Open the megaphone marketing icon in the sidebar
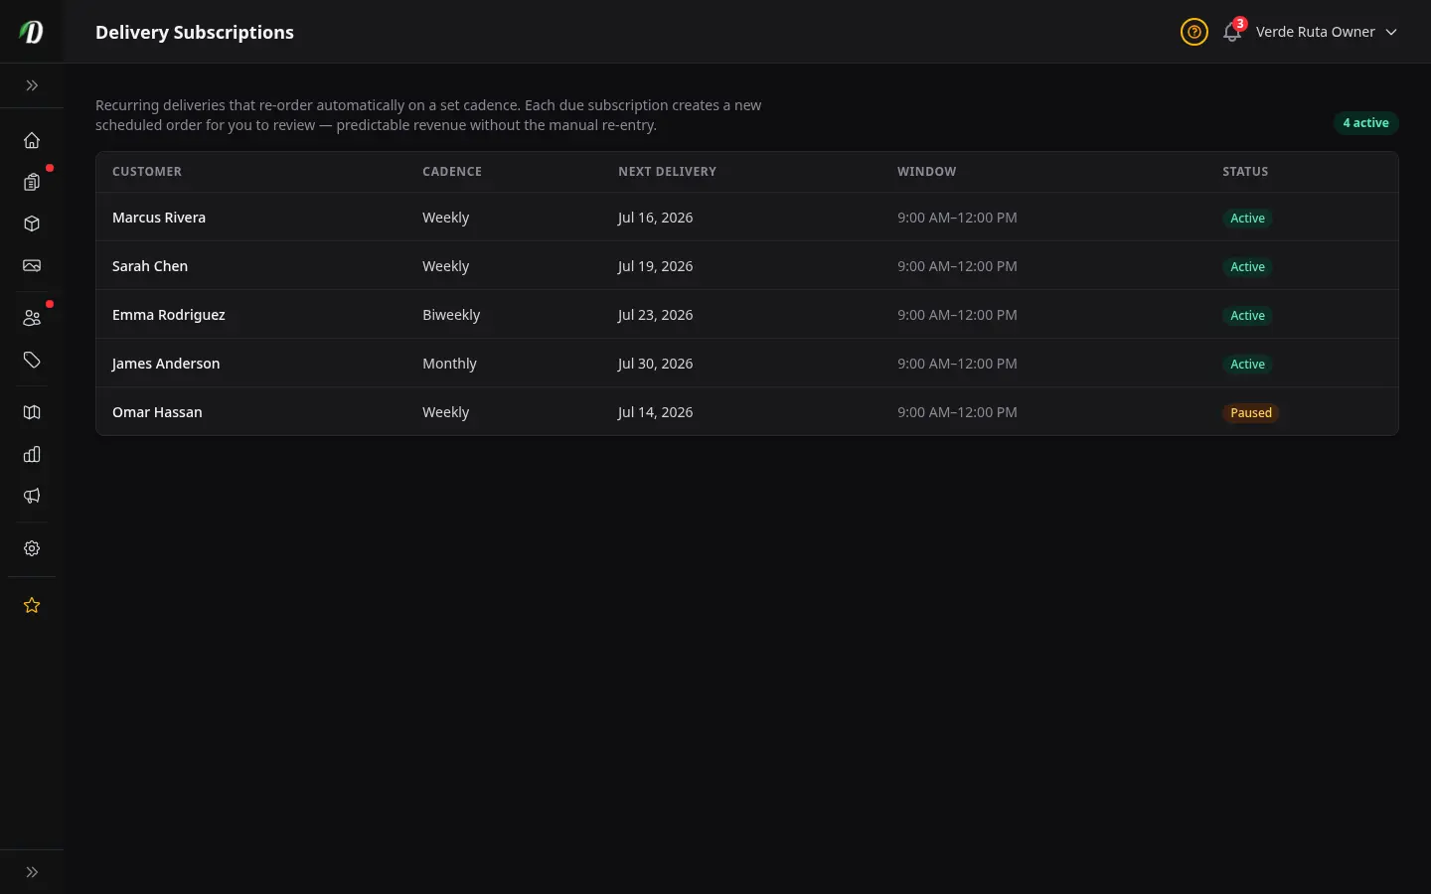This screenshot has width=1431, height=894. click(32, 496)
